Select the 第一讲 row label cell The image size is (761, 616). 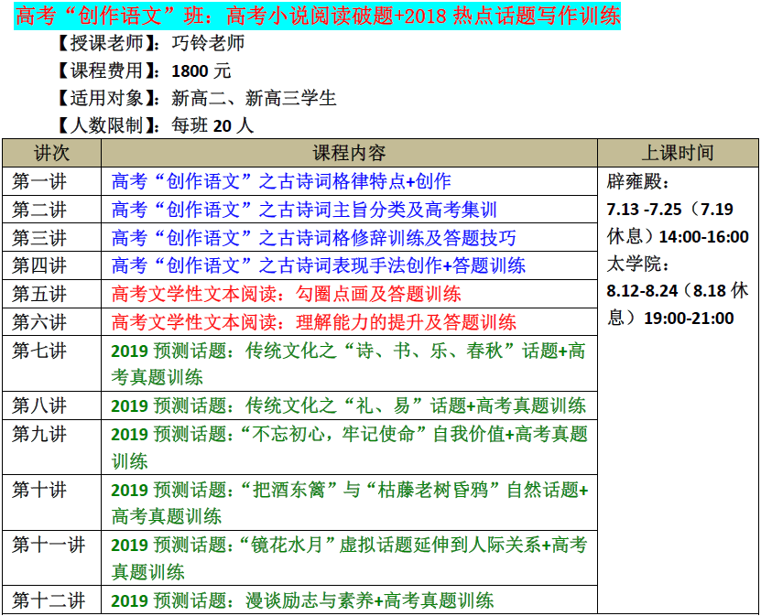tap(40, 181)
